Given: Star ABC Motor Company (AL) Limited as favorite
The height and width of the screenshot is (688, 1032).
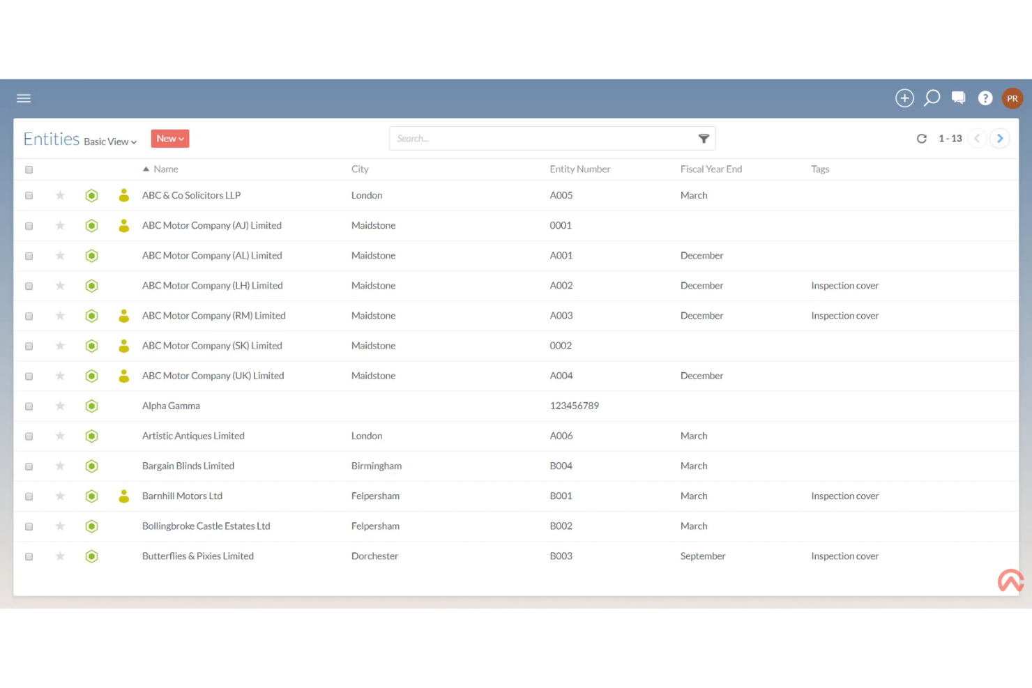Looking at the screenshot, I should [x=60, y=255].
